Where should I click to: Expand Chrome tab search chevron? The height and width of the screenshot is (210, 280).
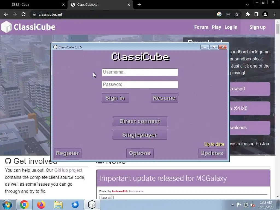(x=247, y=5)
